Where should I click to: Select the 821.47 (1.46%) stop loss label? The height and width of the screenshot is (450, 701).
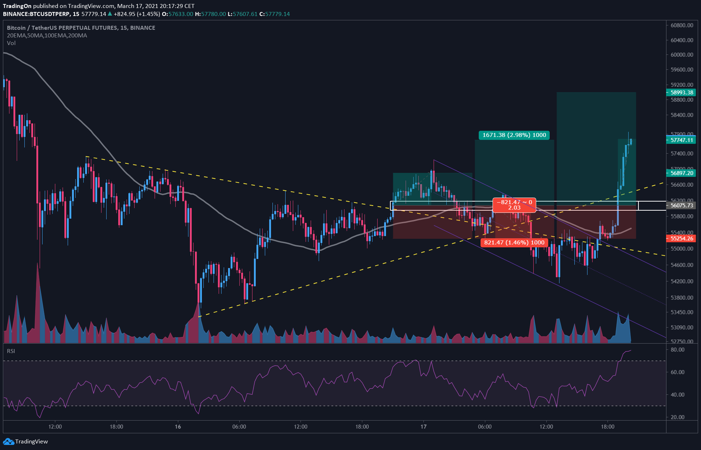click(514, 243)
